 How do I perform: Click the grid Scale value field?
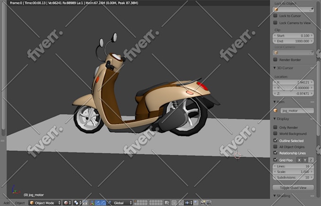[x=293, y=172]
